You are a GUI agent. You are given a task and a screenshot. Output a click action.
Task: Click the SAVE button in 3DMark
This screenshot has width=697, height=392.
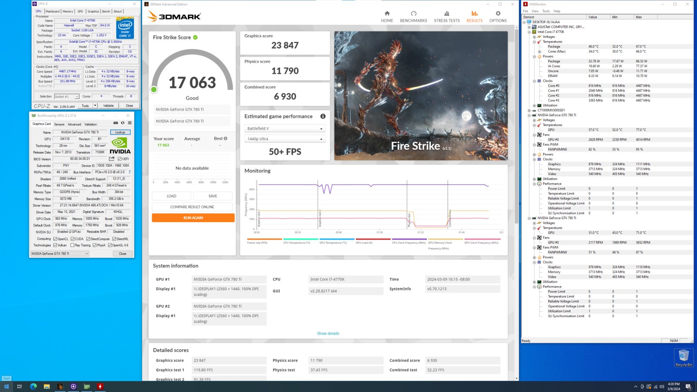point(213,196)
